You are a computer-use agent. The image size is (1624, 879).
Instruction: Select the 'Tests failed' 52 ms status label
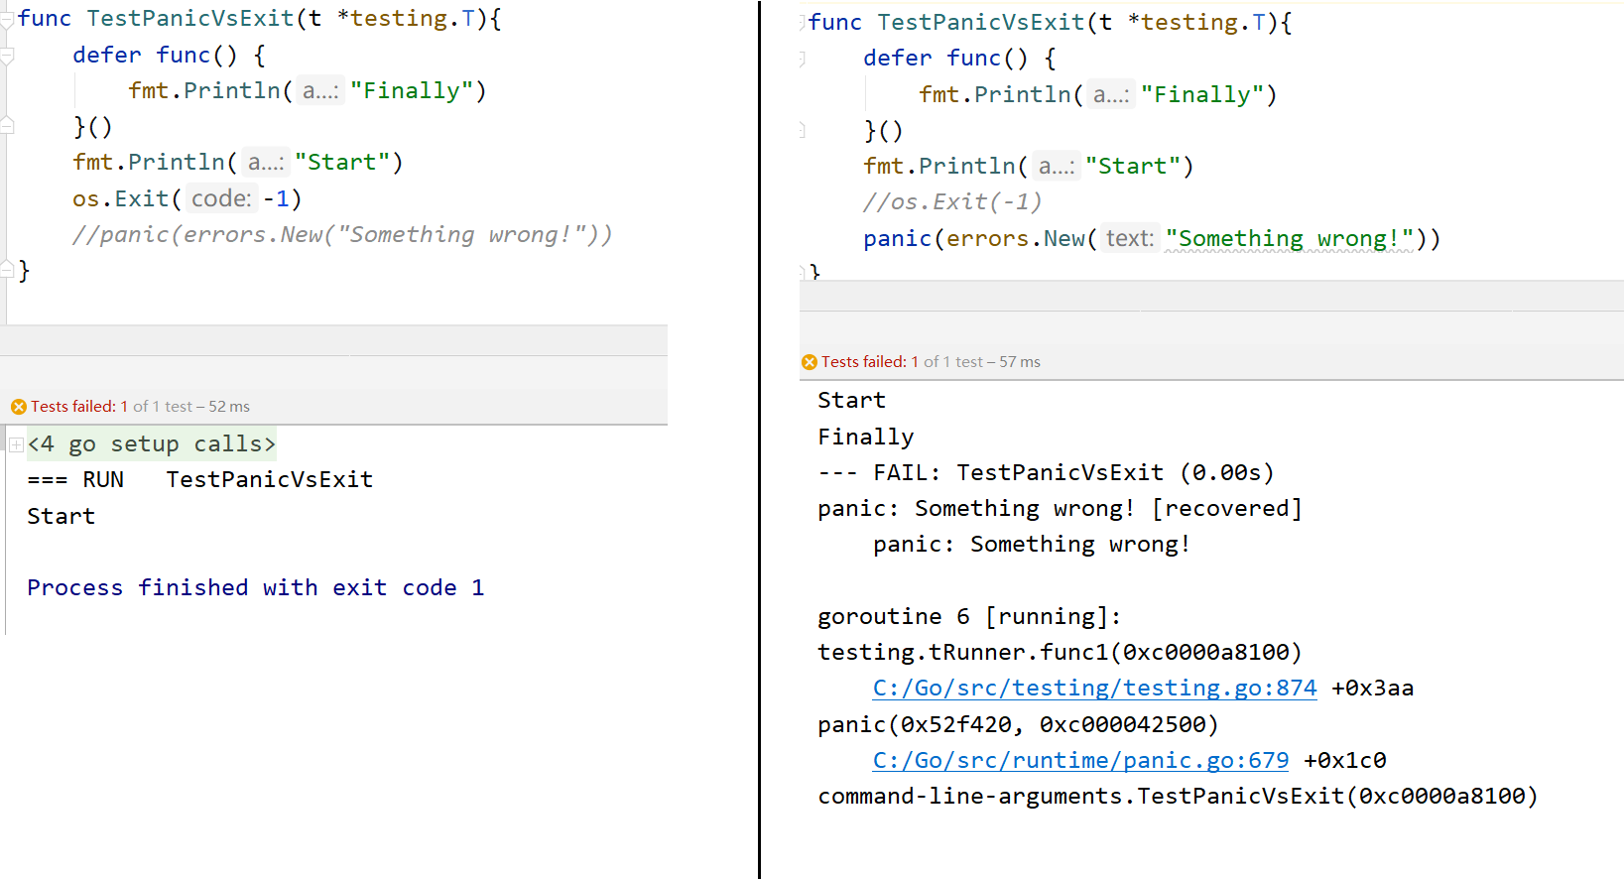click(140, 407)
